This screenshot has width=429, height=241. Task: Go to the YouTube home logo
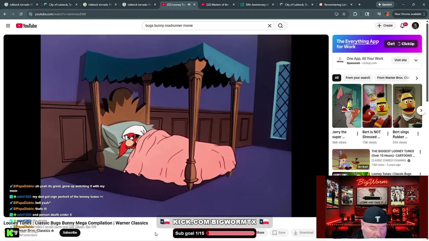(26, 26)
